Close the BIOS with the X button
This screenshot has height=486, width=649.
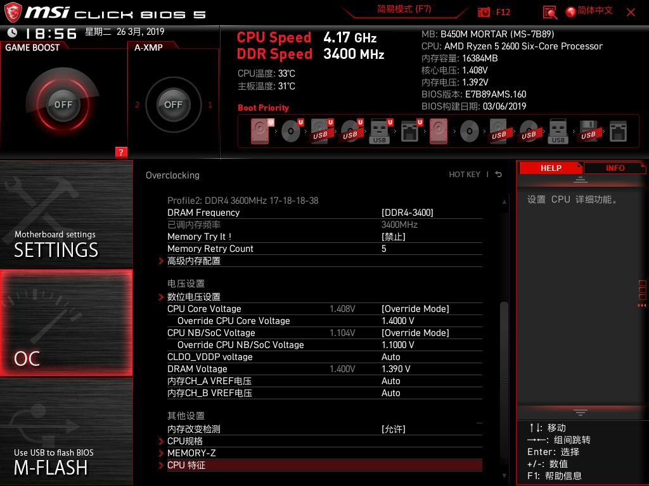click(x=631, y=13)
